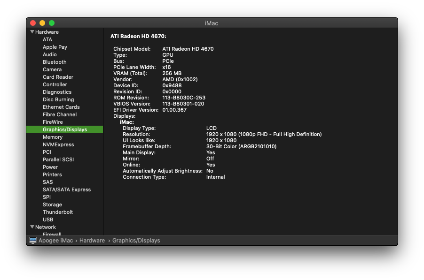The image size is (424, 280).
Task: Open Apple Pay hardware info
Action: coord(55,47)
